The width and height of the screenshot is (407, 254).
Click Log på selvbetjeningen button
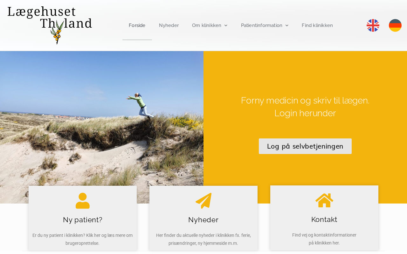(305, 146)
